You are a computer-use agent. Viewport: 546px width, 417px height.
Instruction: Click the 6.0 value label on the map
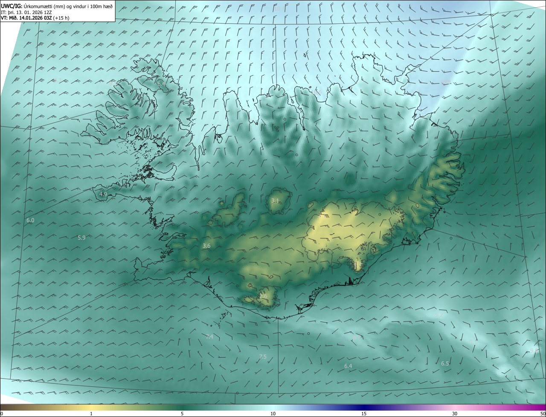pos(30,220)
